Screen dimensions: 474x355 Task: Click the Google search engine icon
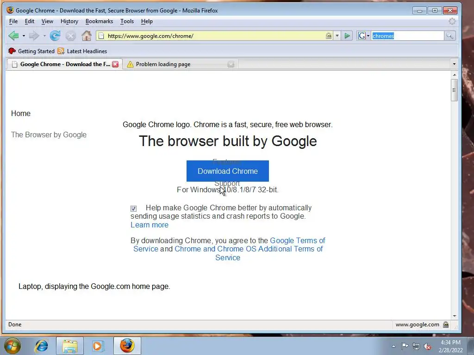362,36
